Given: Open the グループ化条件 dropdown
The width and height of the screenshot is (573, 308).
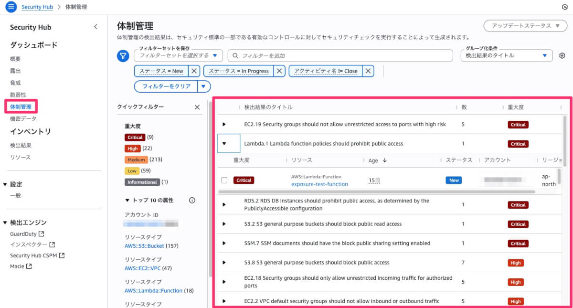Looking at the screenshot, I should coord(507,56).
